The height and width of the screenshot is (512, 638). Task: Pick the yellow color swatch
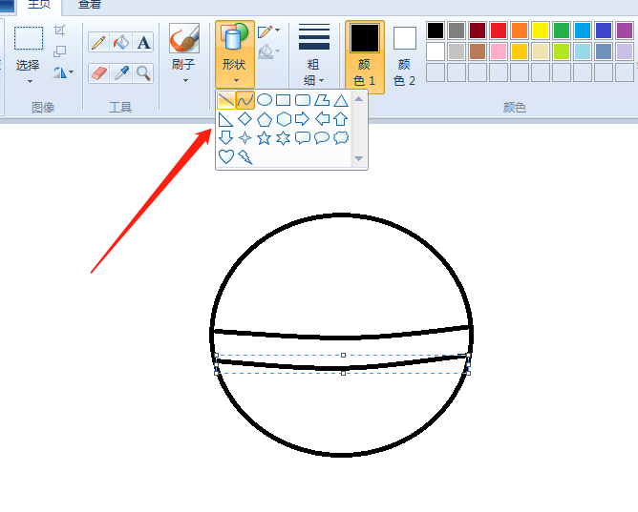point(541,31)
